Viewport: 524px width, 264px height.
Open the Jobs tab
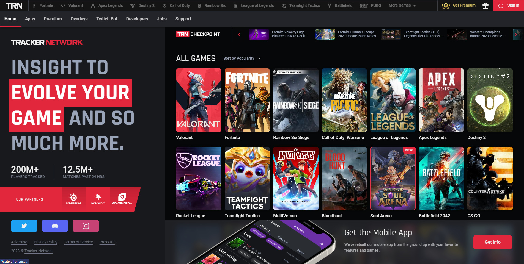[162, 19]
